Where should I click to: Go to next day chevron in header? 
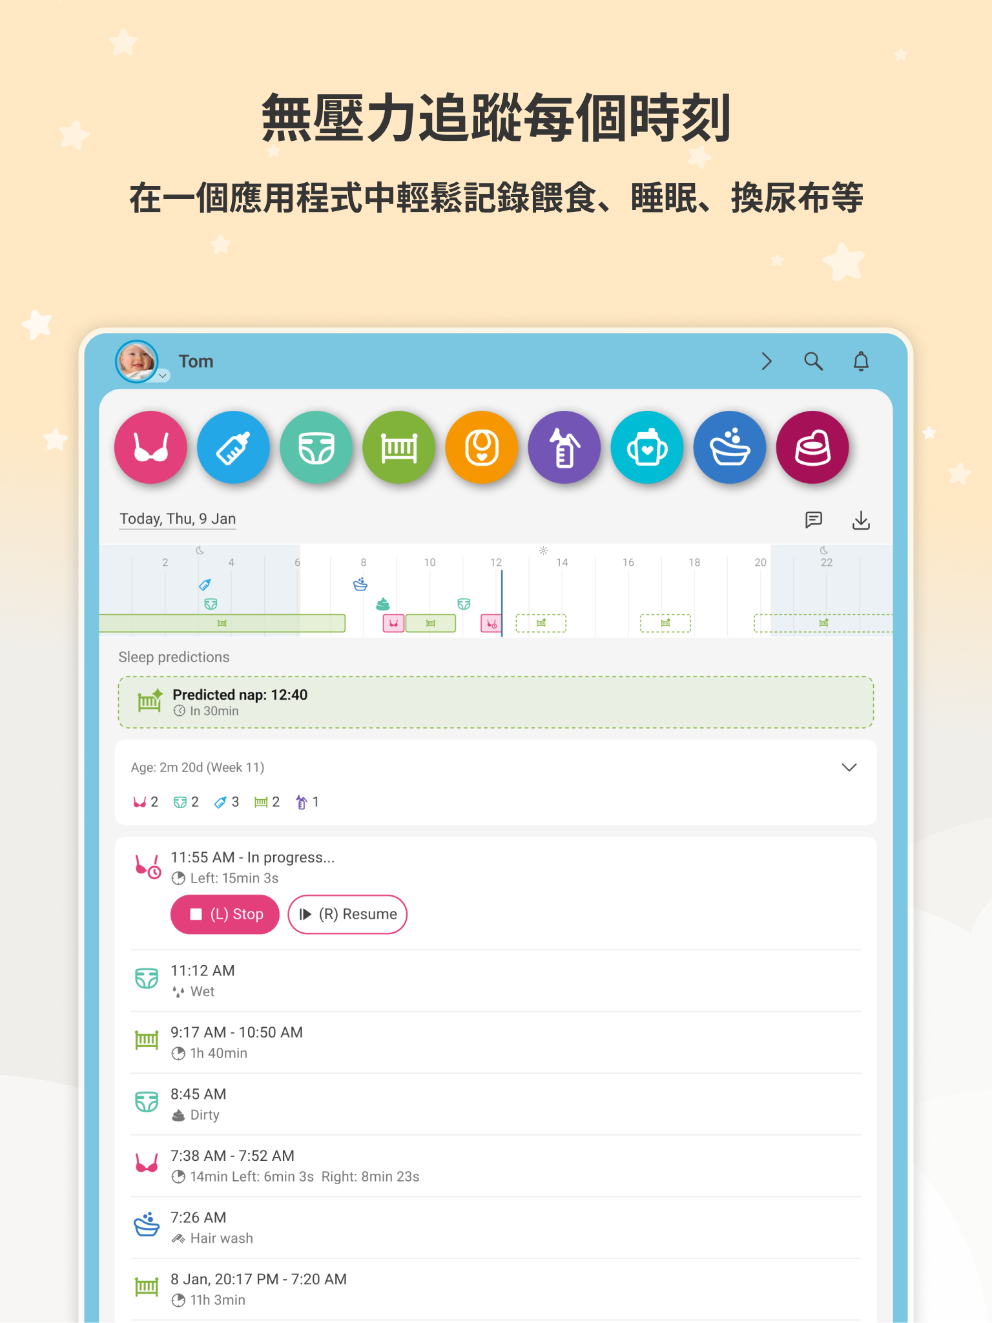[x=767, y=361]
